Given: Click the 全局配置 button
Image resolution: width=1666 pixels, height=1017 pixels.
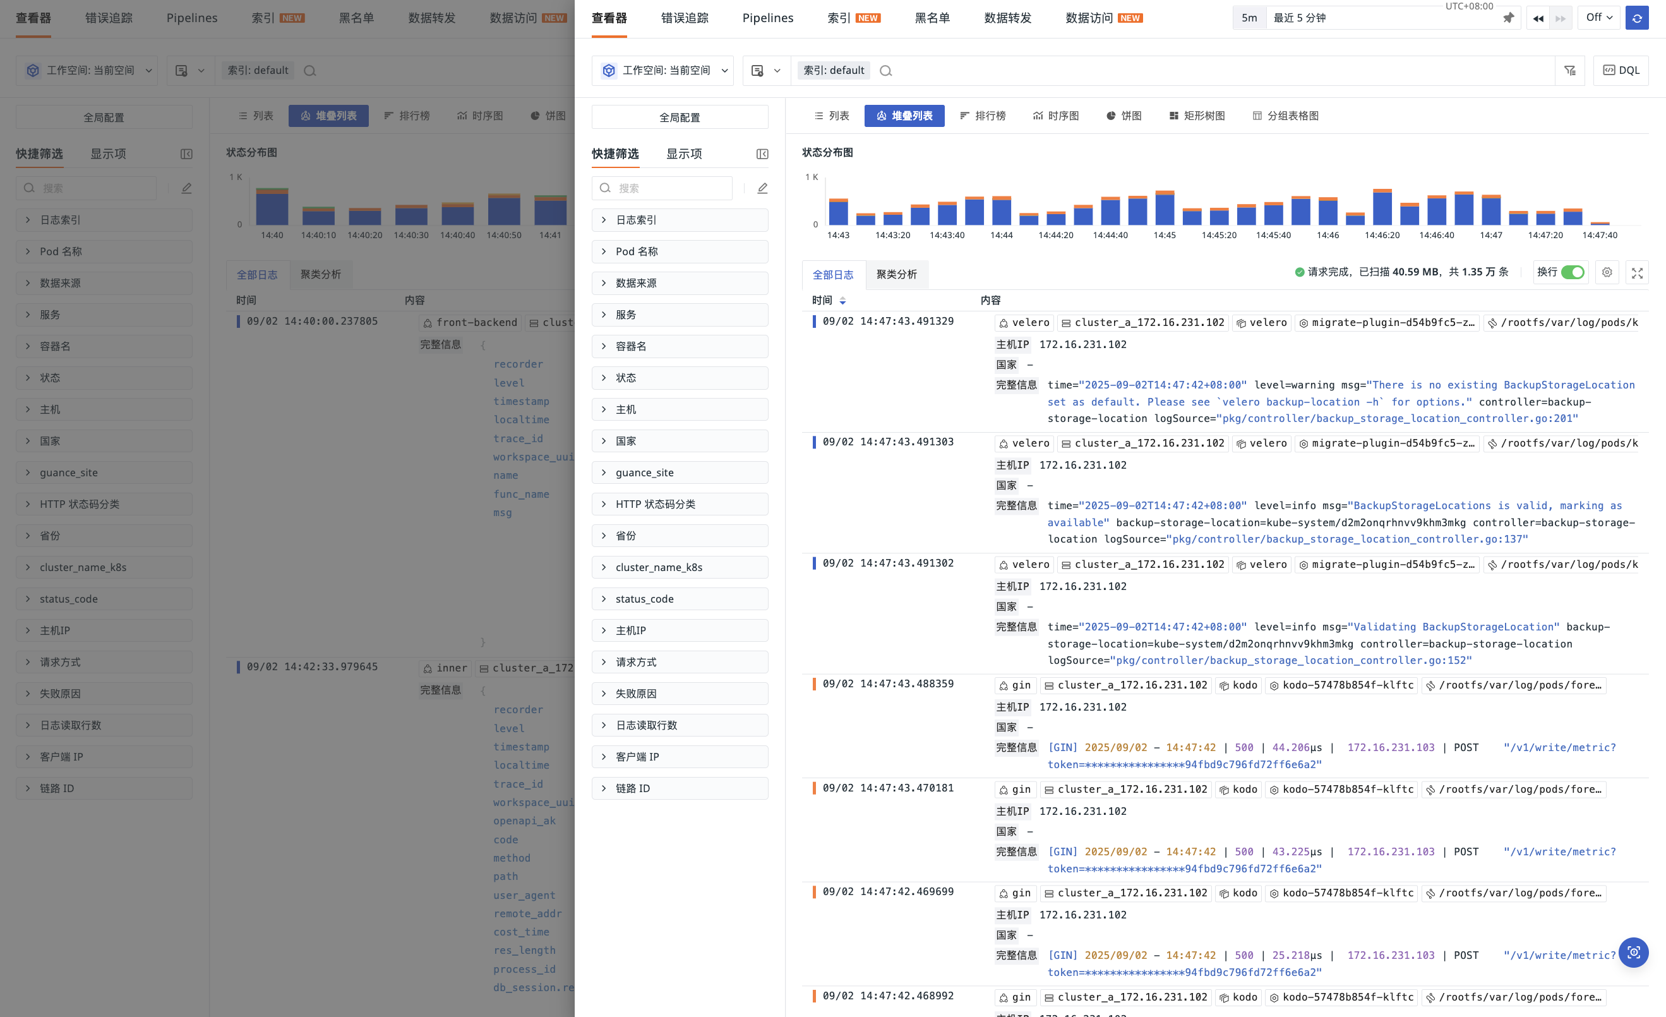Looking at the screenshot, I should point(680,117).
